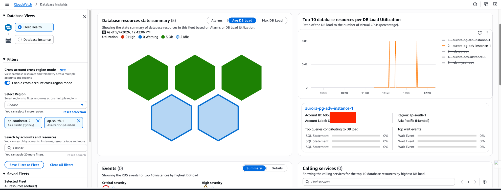Select the Fleet Health radio button
Screen dimensions: 501x190
pos(20,27)
